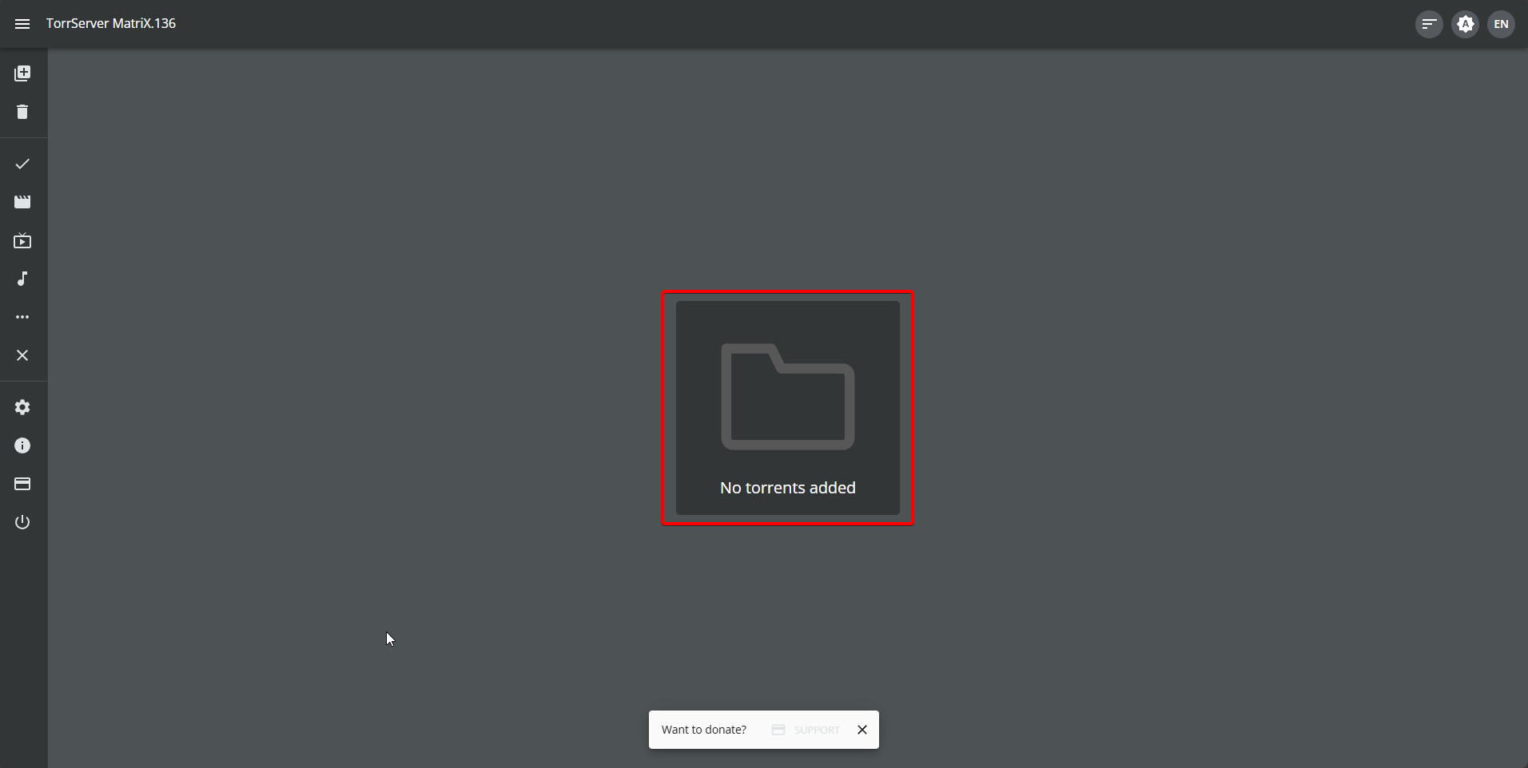This screenshot has width=1528, height=768.
Task: Click the TorrServer MatriX.136 title
Action: click(111, 24)
